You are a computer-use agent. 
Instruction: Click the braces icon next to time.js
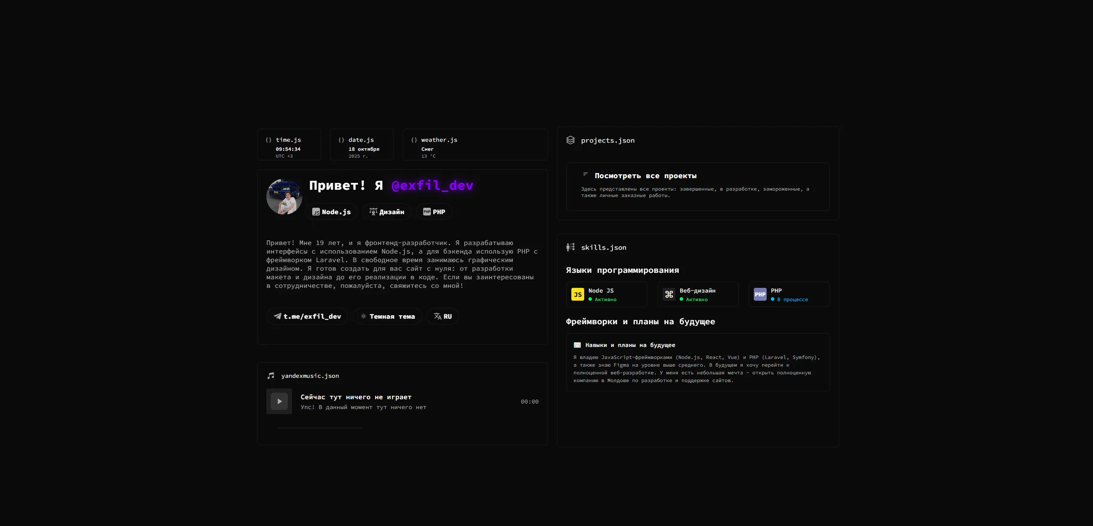click(x=269, y=140)
